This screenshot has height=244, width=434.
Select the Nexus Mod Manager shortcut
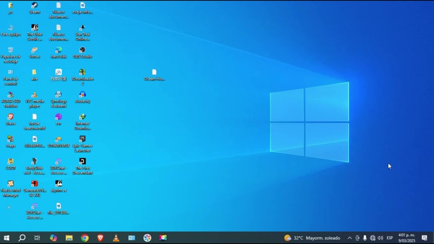(11, 189)
